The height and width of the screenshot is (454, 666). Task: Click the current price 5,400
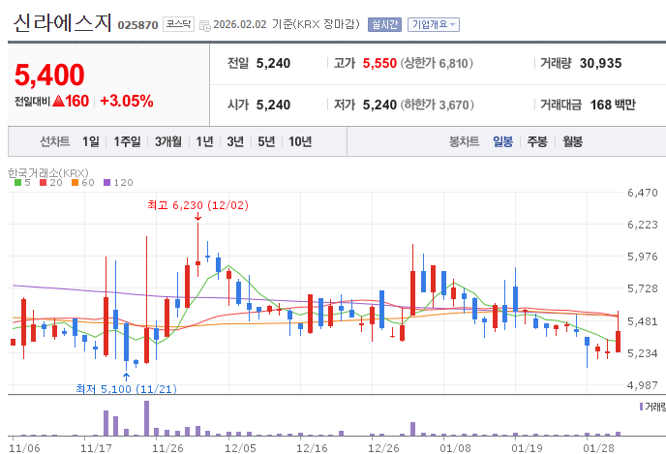coord(49,75)
